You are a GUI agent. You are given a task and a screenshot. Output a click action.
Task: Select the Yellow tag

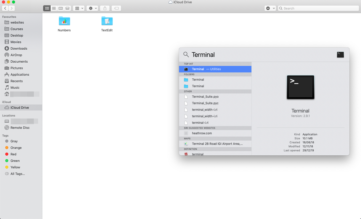[x=21, y=167]
